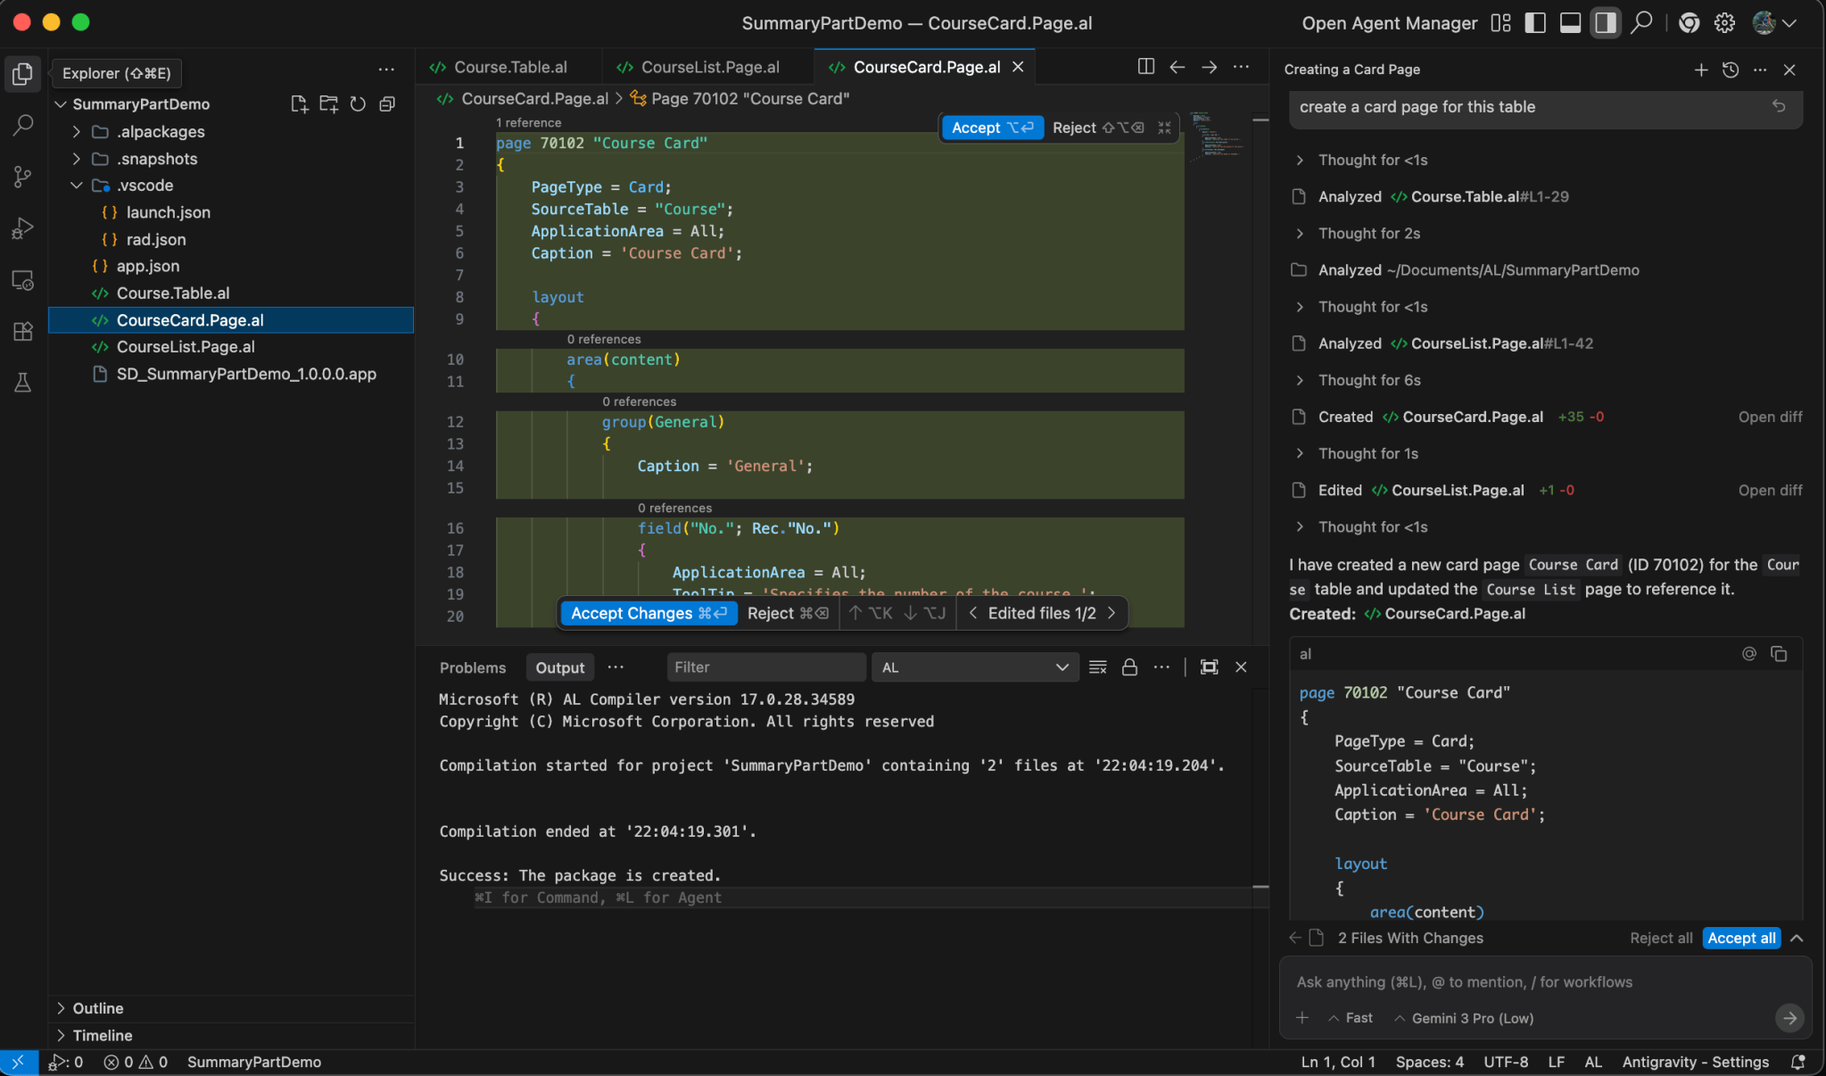Open the Extensions view

[x=23, y=331]
